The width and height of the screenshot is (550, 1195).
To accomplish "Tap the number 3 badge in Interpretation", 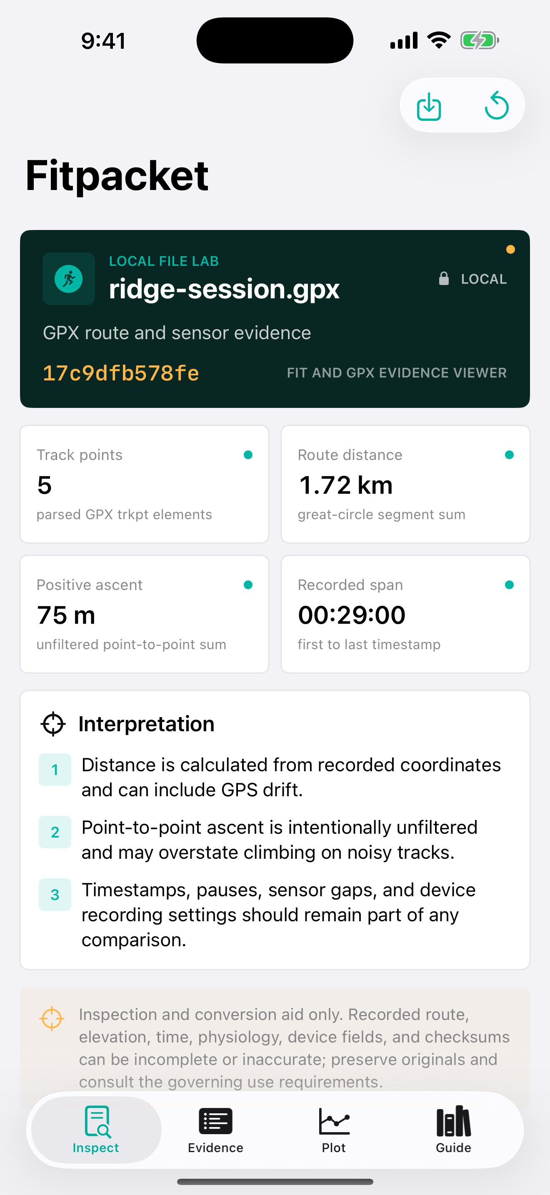I will 55,895.
